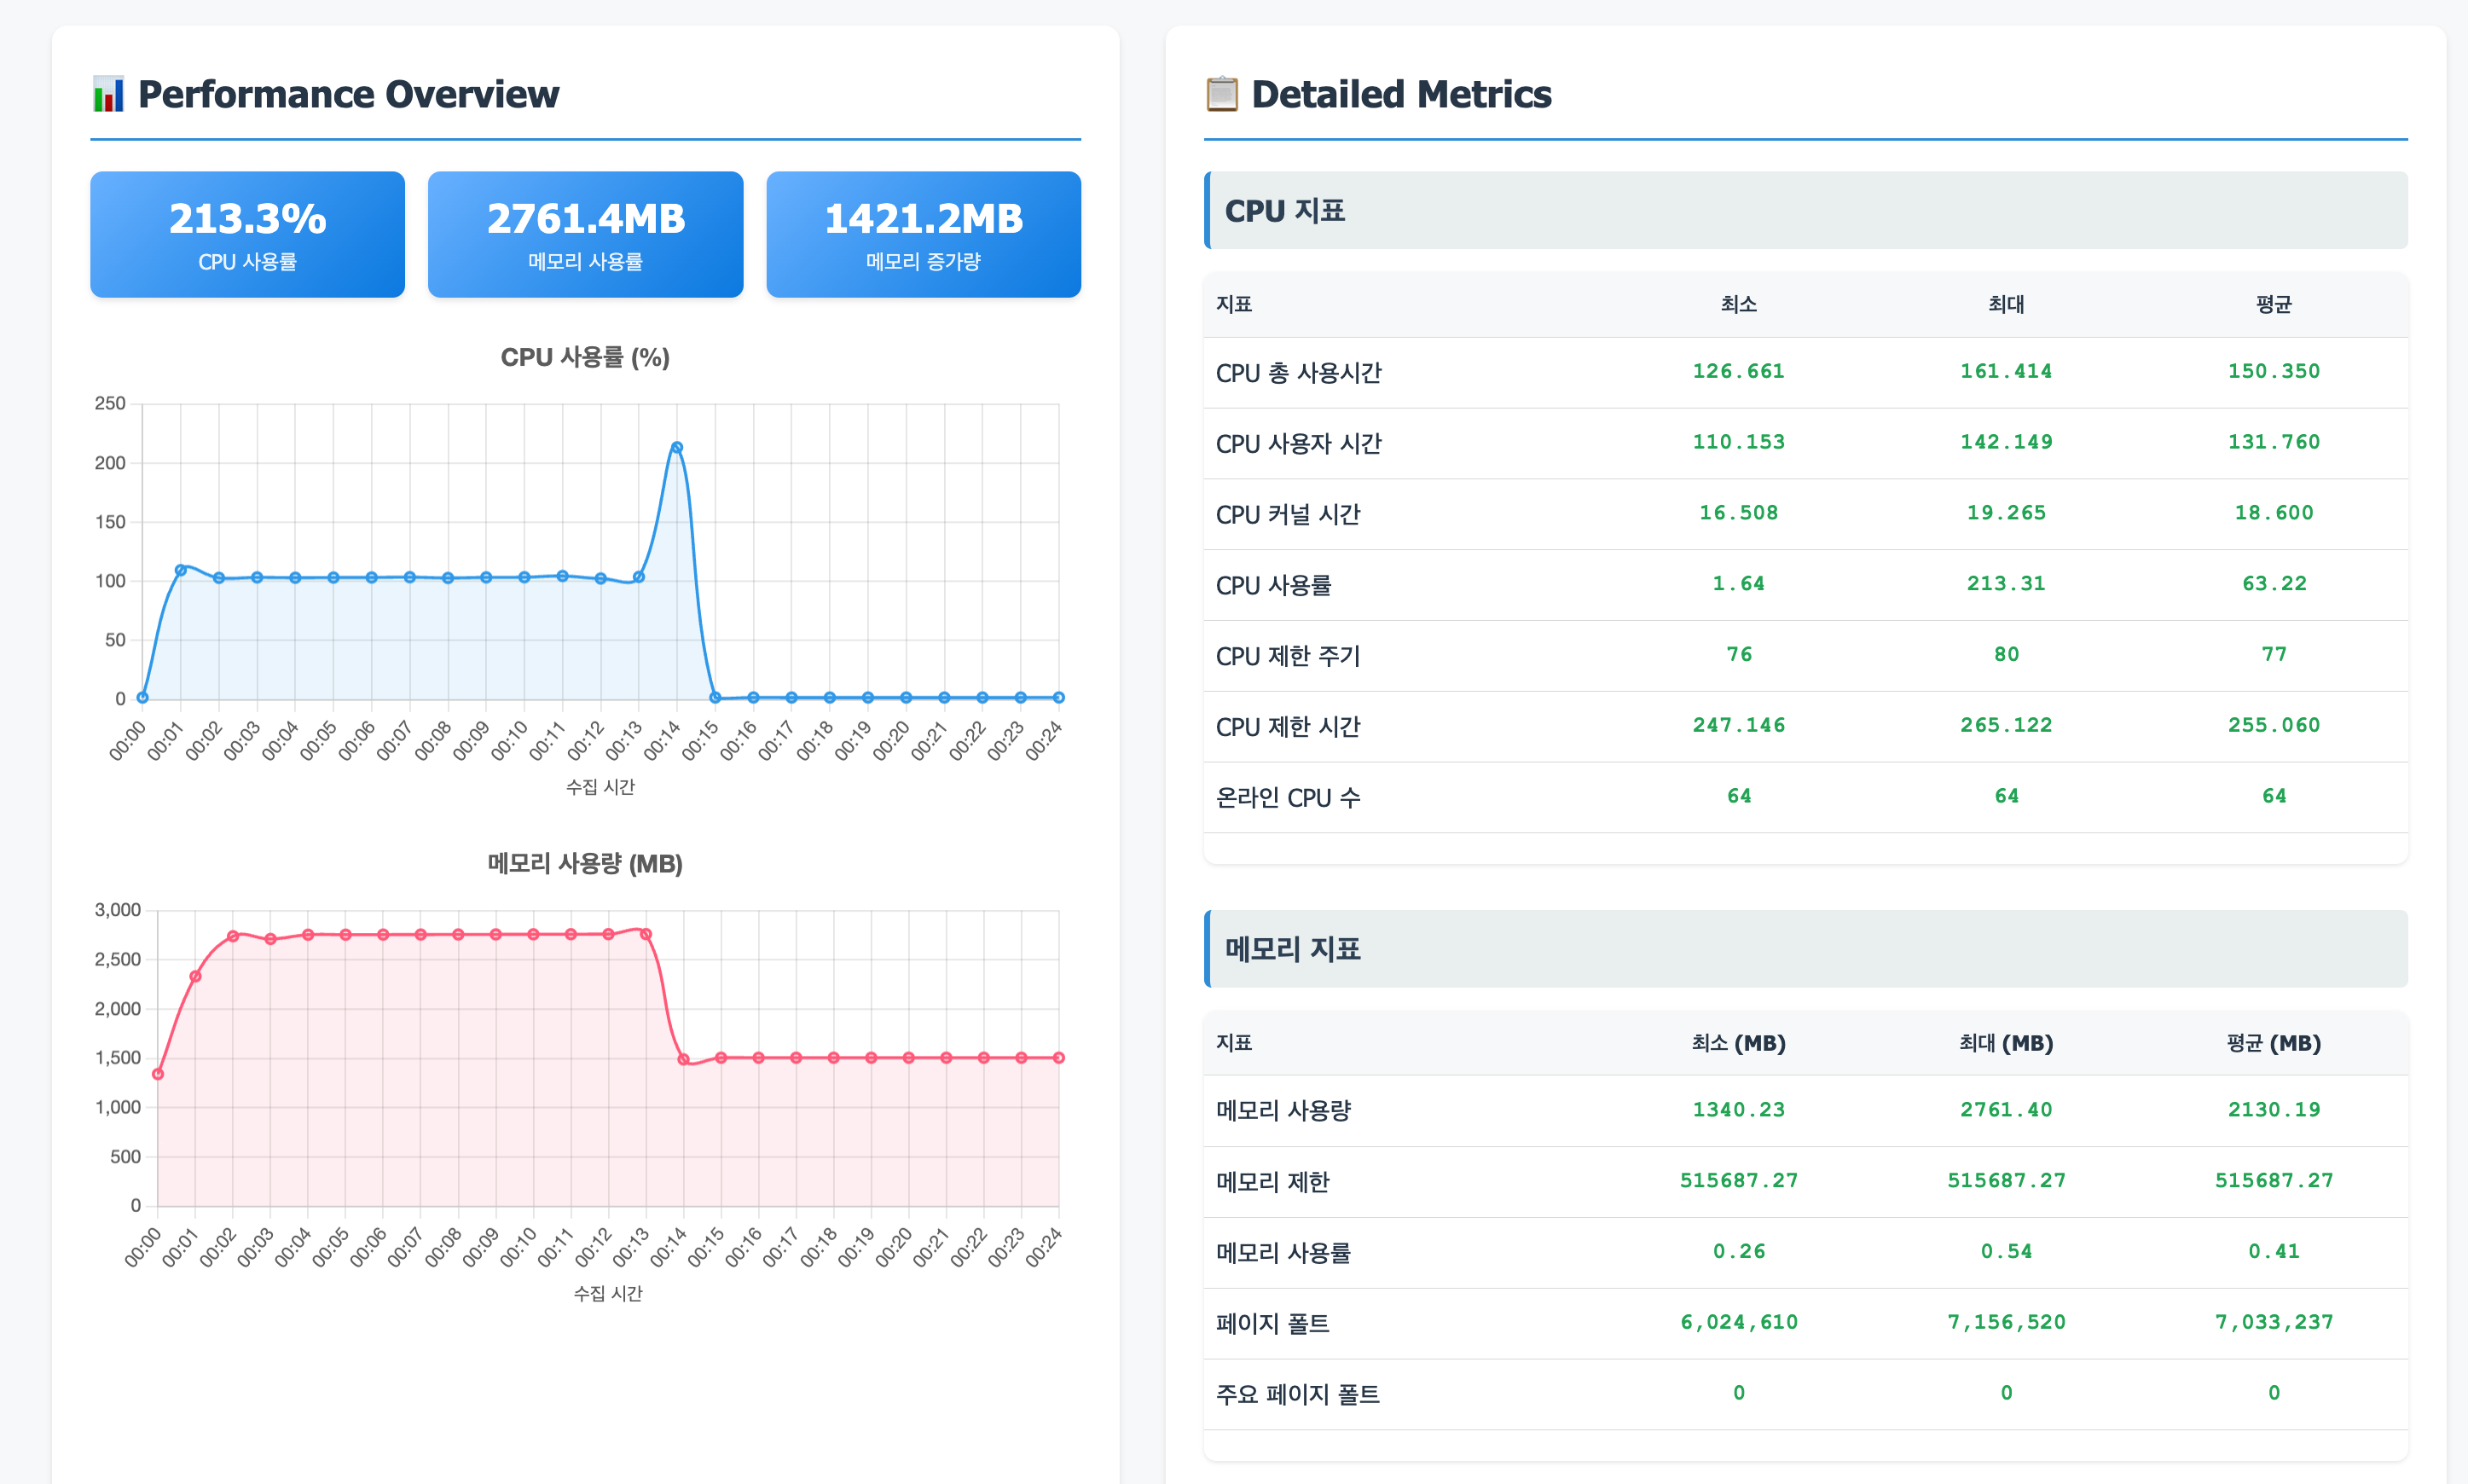The image size is (2468, 1484).
Task: Sort table by the 최소 column header
Action: (x=1740, y=304)
